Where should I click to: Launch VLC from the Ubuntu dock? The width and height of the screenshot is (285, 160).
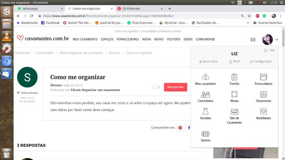tap(7, 36)
